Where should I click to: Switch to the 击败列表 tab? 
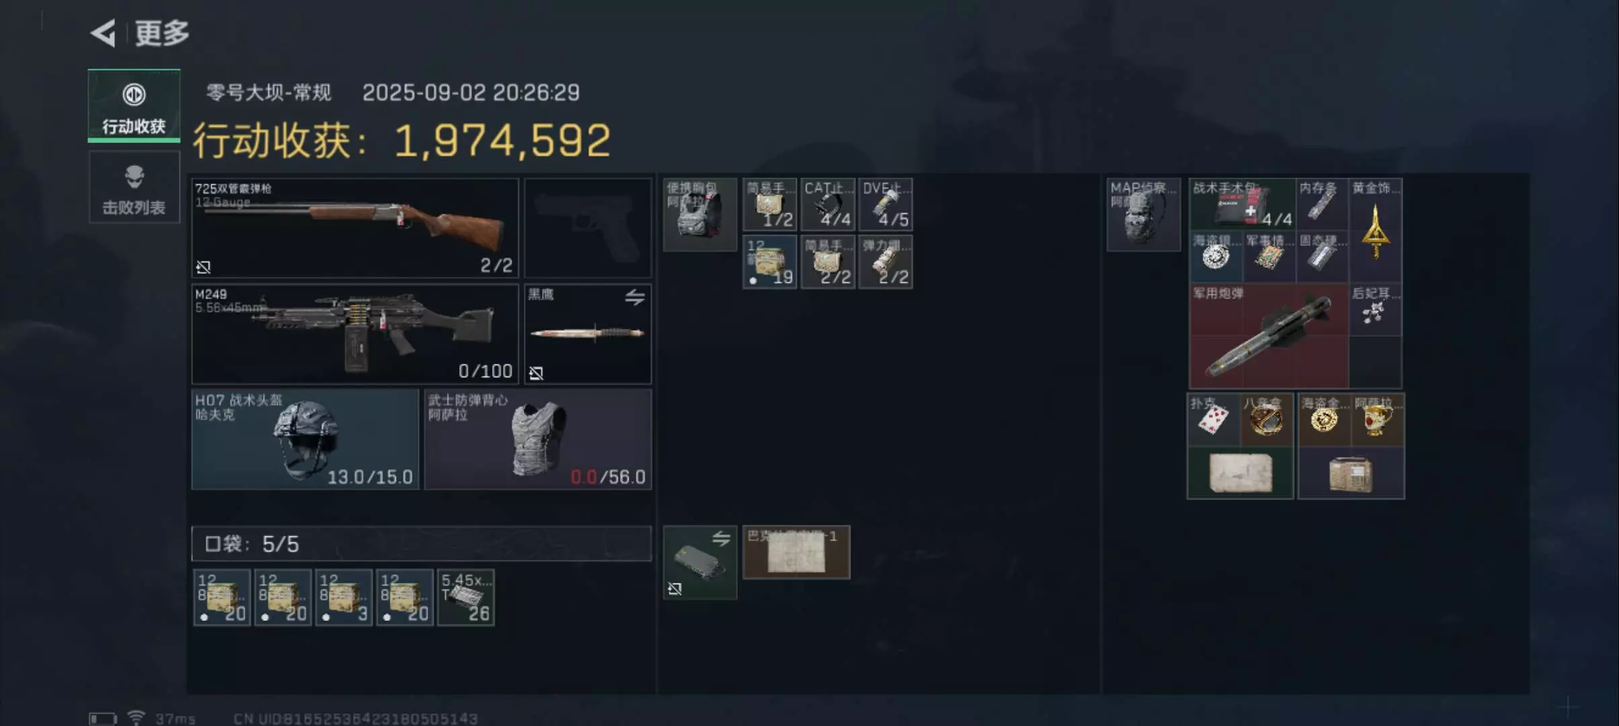point(134,188)
